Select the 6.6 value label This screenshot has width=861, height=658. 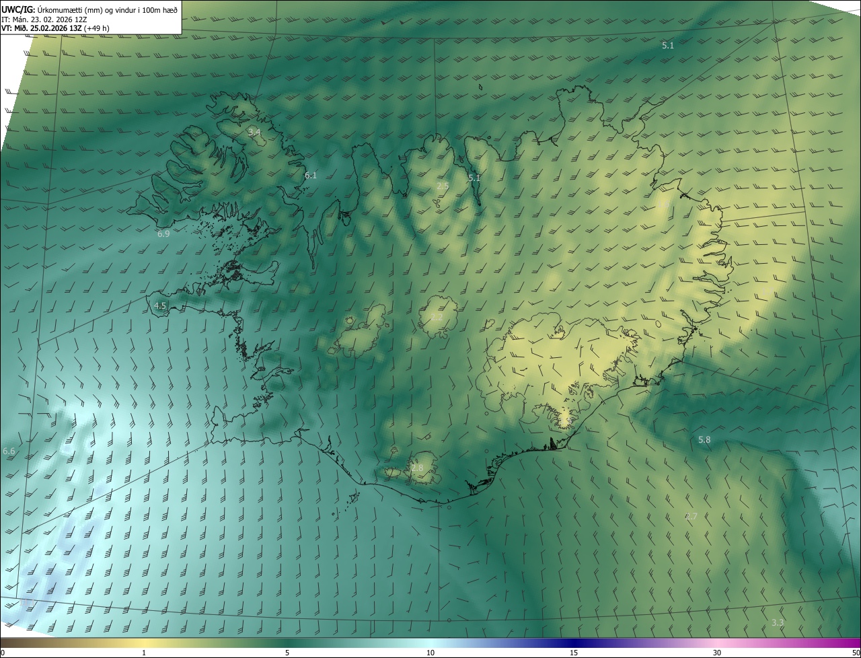pos(9,451)
